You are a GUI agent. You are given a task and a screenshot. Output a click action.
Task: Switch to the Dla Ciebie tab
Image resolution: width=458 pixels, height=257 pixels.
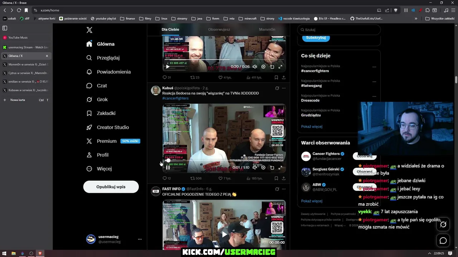coord(170,30)
